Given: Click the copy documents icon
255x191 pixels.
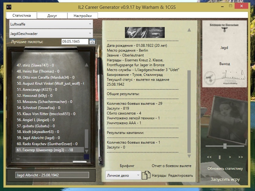Looking at the screenshot, I should click(x=146, y=175).
